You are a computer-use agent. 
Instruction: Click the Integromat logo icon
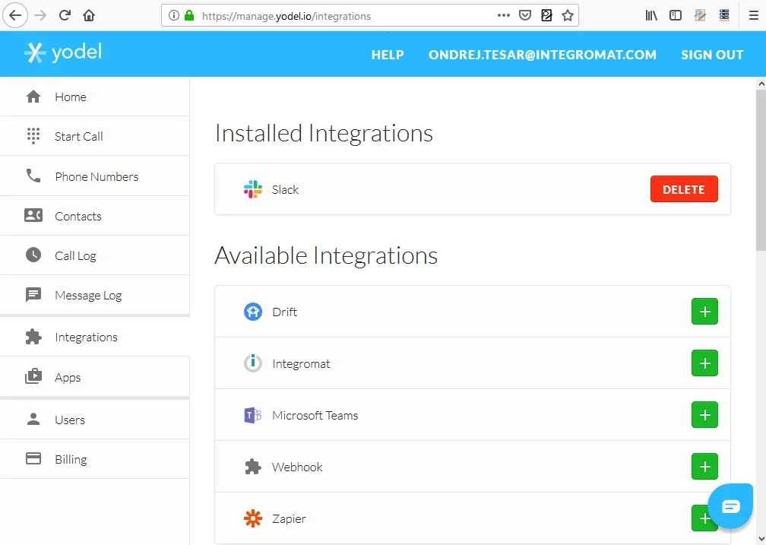tap(253, 363)
